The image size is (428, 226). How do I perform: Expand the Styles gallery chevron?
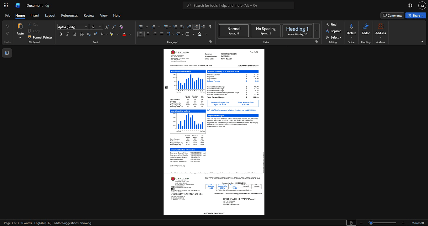click(316, 31)
